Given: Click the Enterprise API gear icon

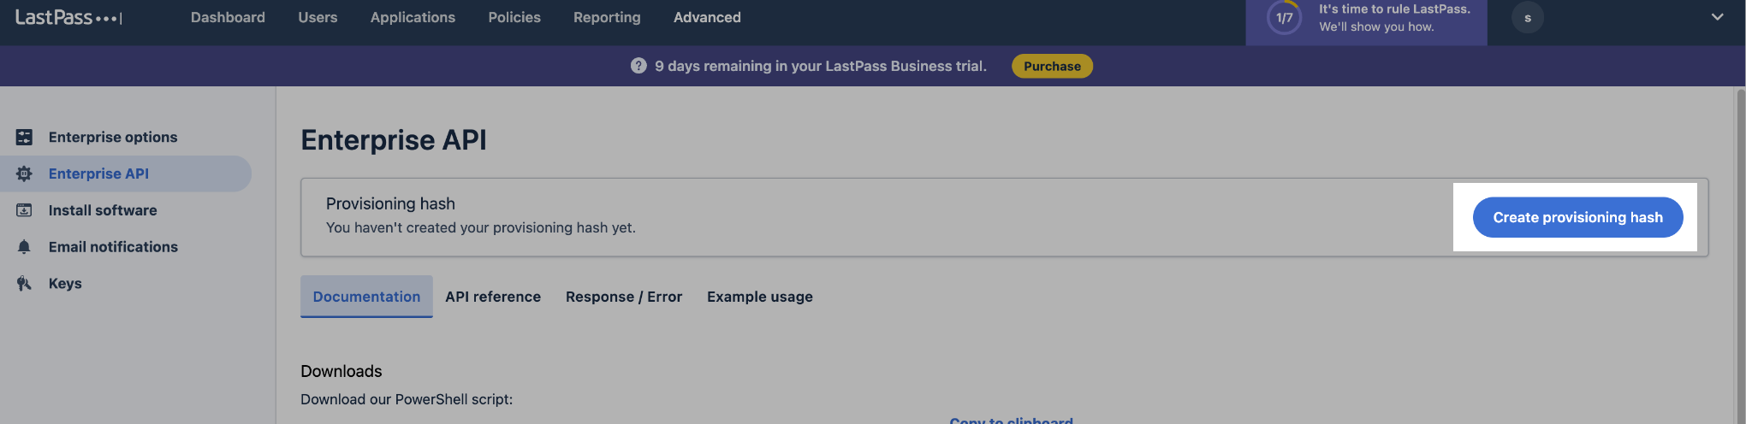Looking at the screenshot, I should [x=24, y=174].
